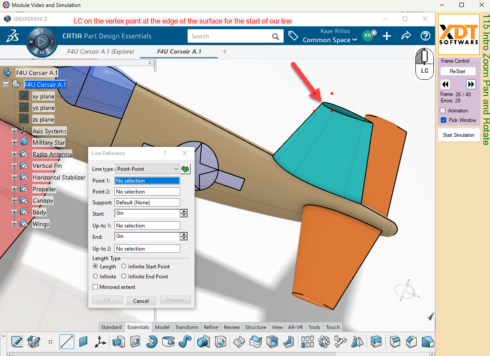Click the plus Add icon in top bar

click(x=387, y=36)
